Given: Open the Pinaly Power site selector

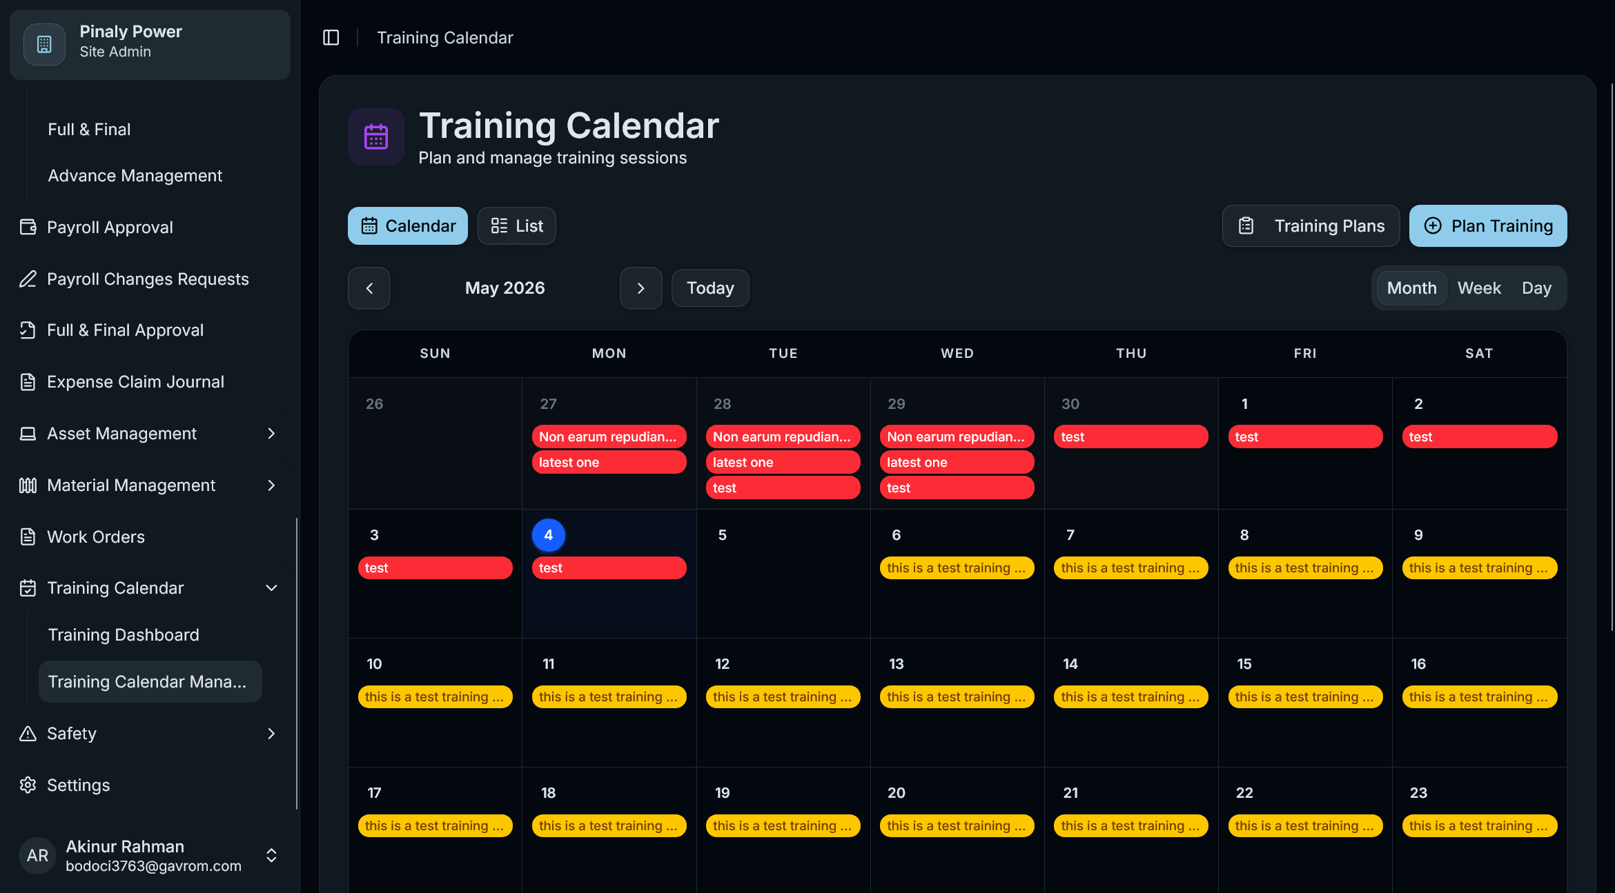Looking at the screenshot, I should [x=150, y=44].
